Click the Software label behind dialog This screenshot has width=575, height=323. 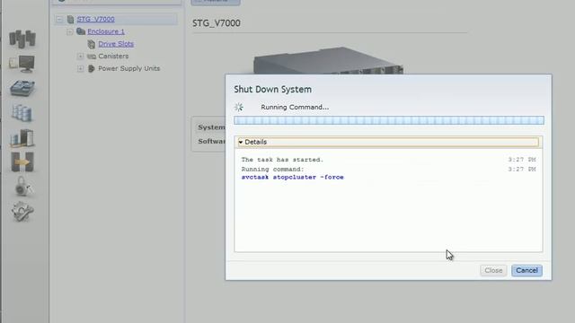pyautogui.click(x=212, y=142)
